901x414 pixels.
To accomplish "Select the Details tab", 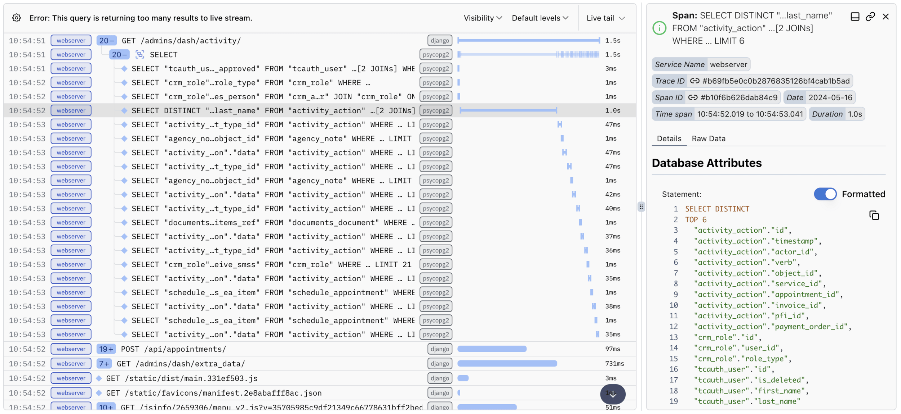I will click(x=669, y=138).
